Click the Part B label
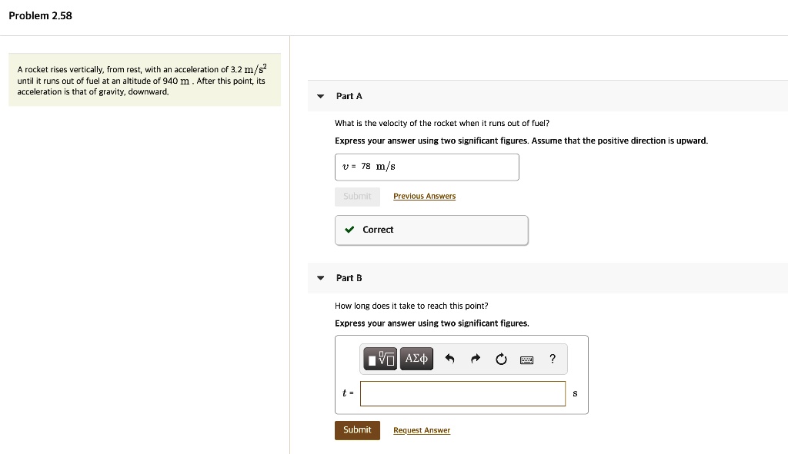The width and height of the screenshot is (788, 454). coord(349,277)
